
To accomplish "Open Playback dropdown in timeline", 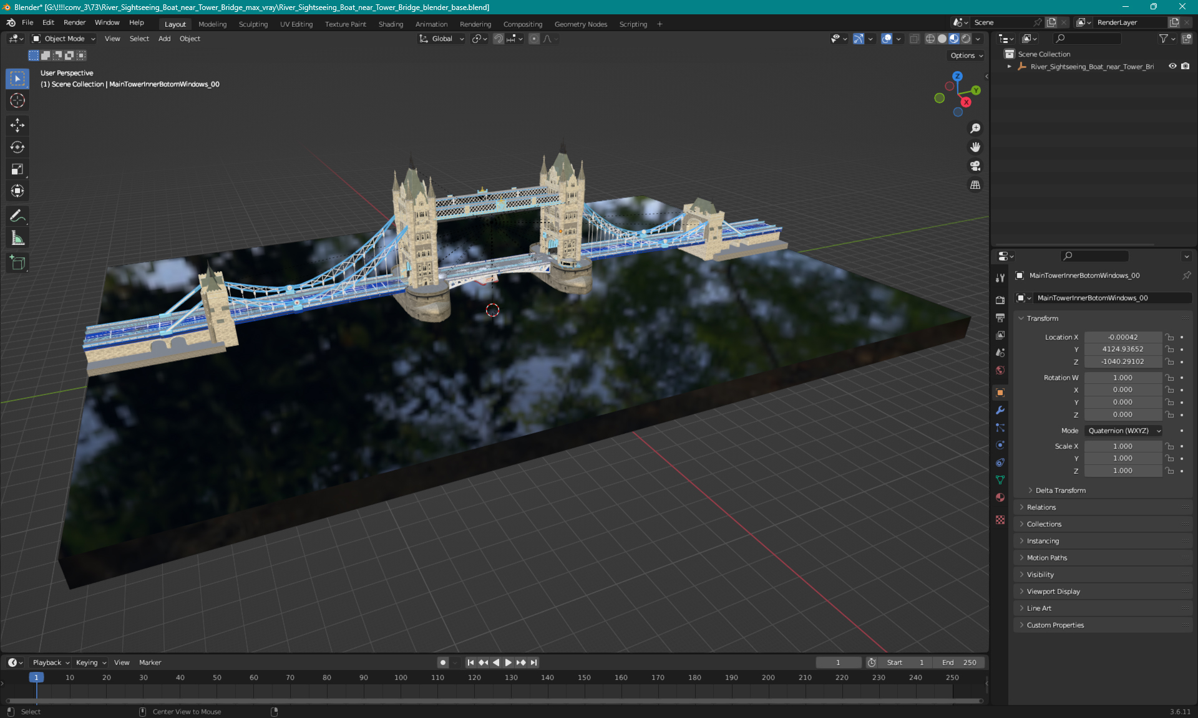I will (x=51, y=663).
